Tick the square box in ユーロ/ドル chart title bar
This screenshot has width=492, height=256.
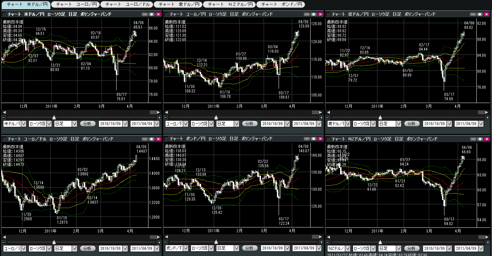click(x=4, y=139)
